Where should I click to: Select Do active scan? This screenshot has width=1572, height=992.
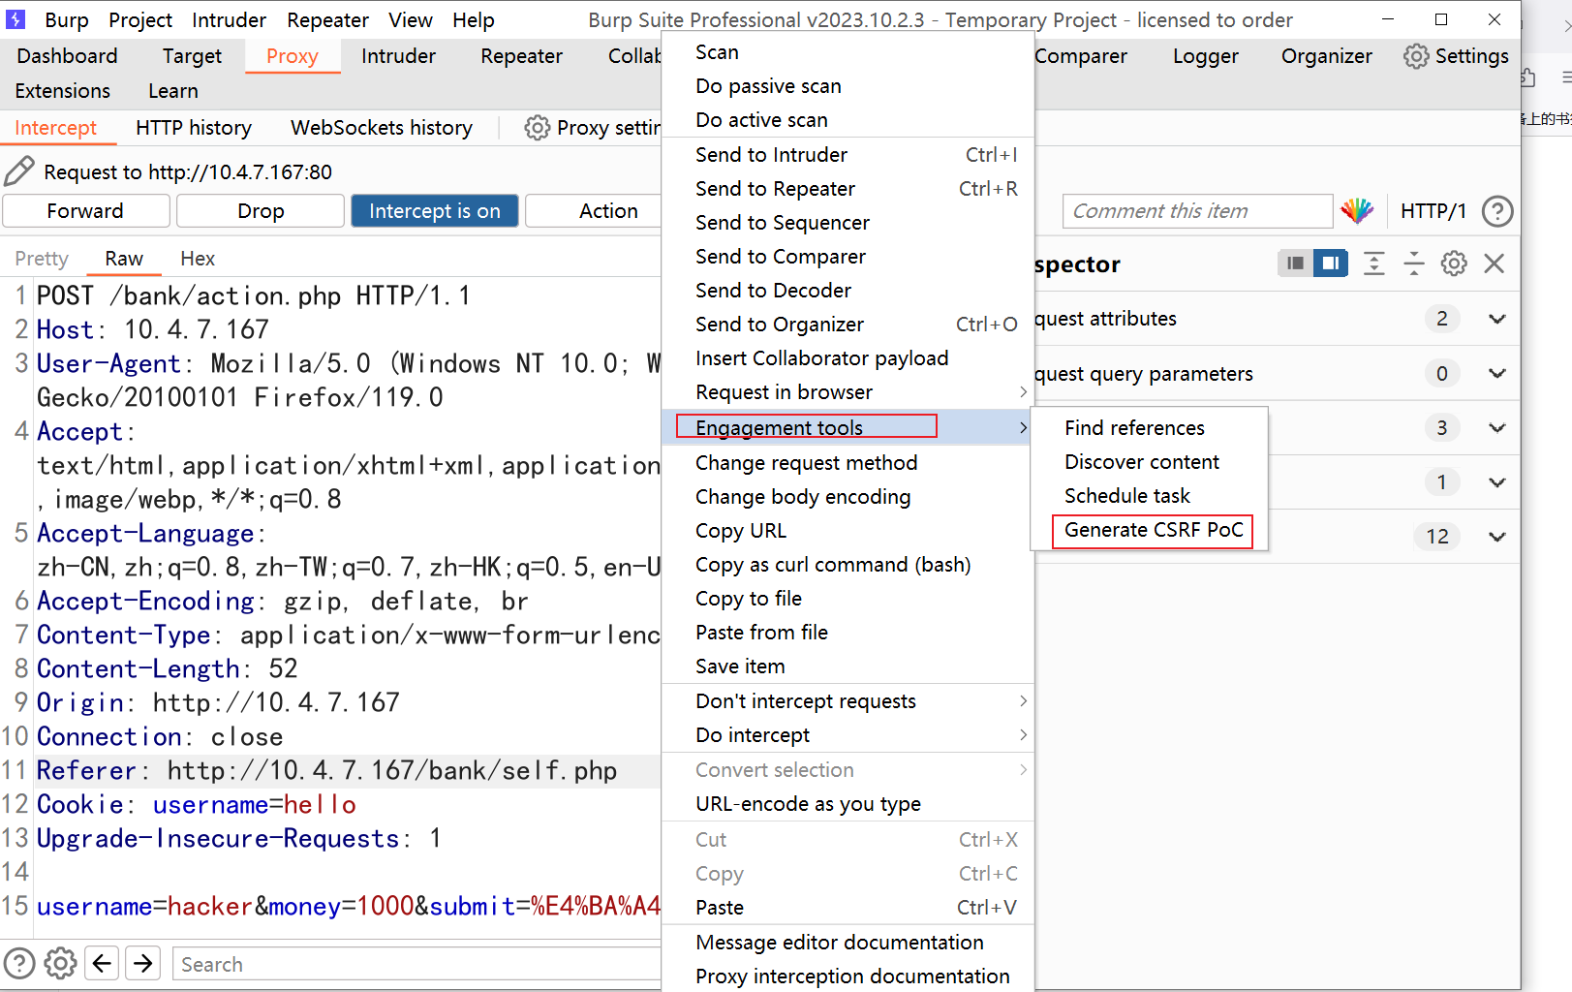click(848, 120)
